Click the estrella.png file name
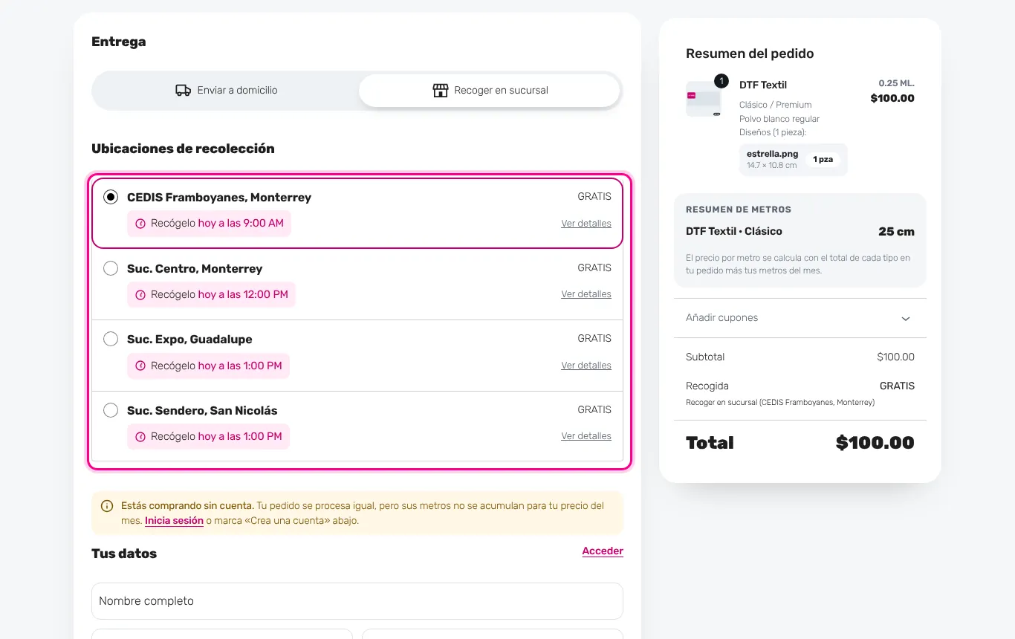The height and width of the screenshot is (639, 1015). tap(773, 154)
